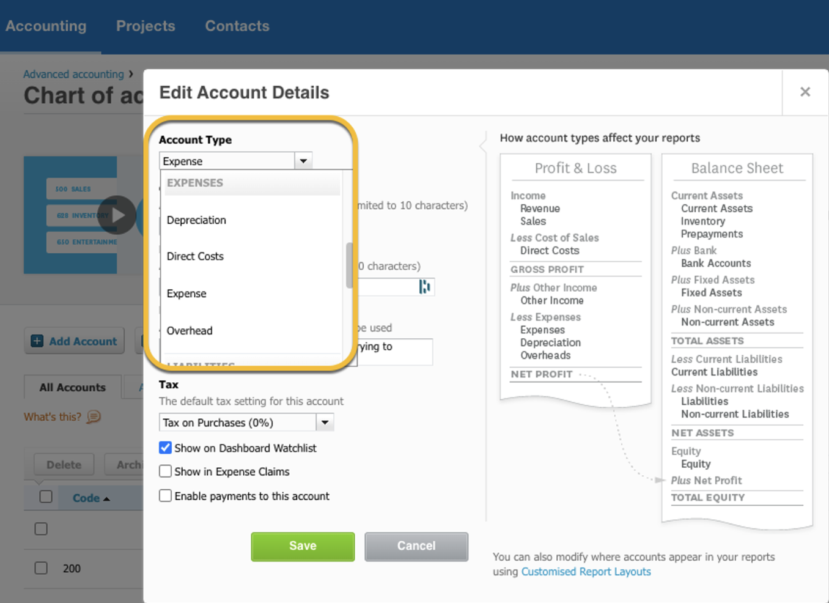829x603 pixels.
Task: Close the Edit Account Details dialog
Action: [x=805, y=92]
